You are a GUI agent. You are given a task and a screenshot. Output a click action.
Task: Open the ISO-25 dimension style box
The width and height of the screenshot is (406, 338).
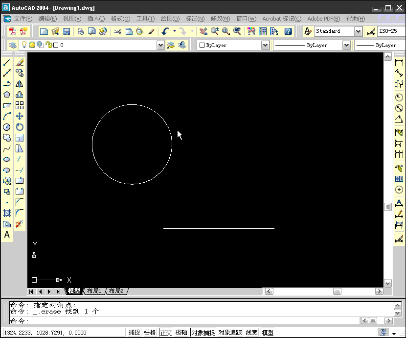(x=391, y=31)
